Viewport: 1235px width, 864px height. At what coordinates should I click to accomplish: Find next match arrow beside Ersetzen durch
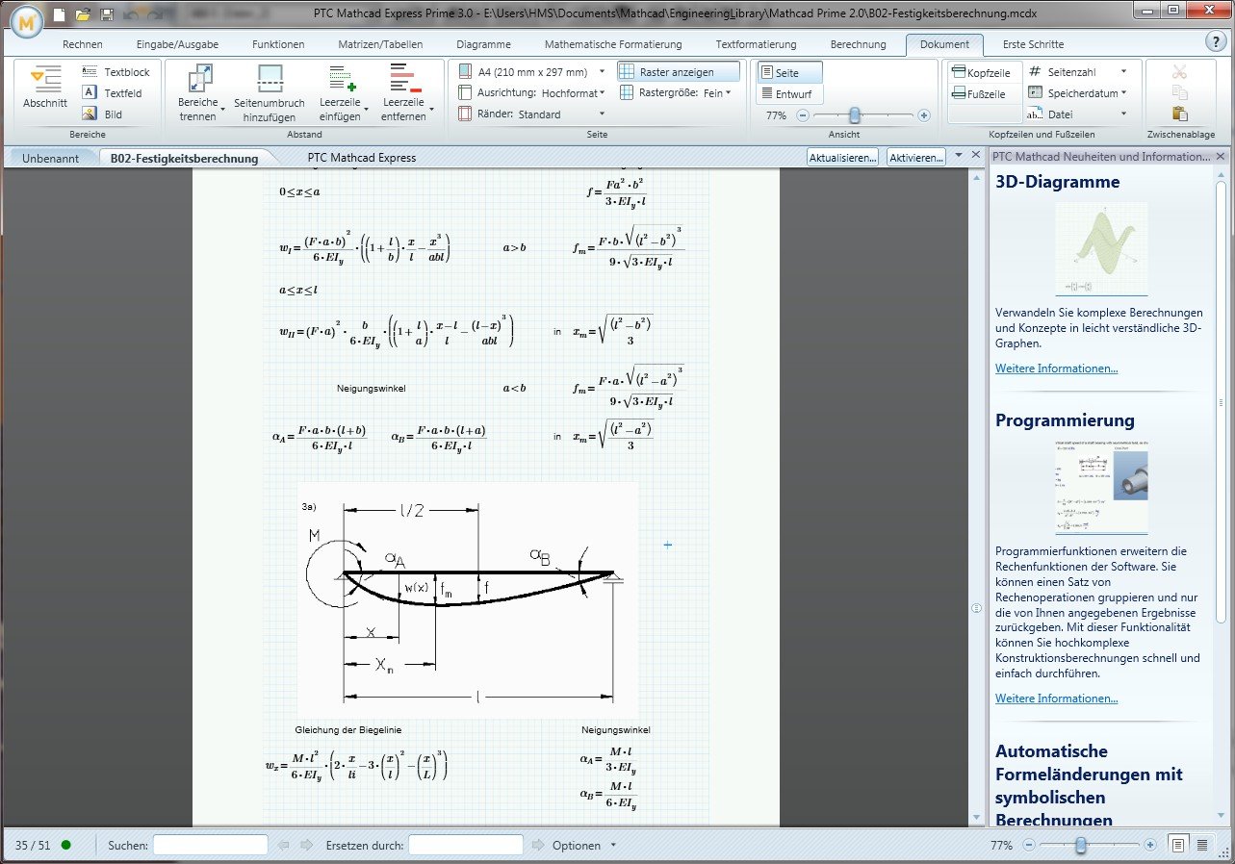(x=538, y=845)
